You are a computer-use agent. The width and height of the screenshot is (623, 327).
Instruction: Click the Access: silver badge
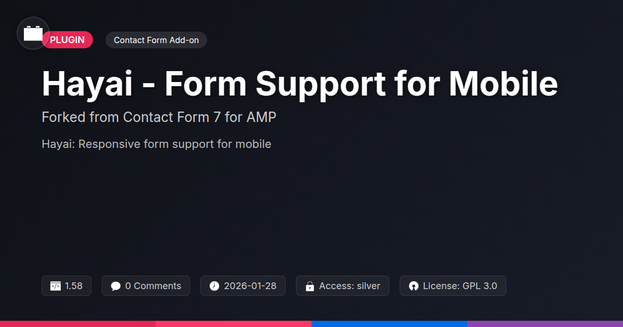(x=343, y=286)
